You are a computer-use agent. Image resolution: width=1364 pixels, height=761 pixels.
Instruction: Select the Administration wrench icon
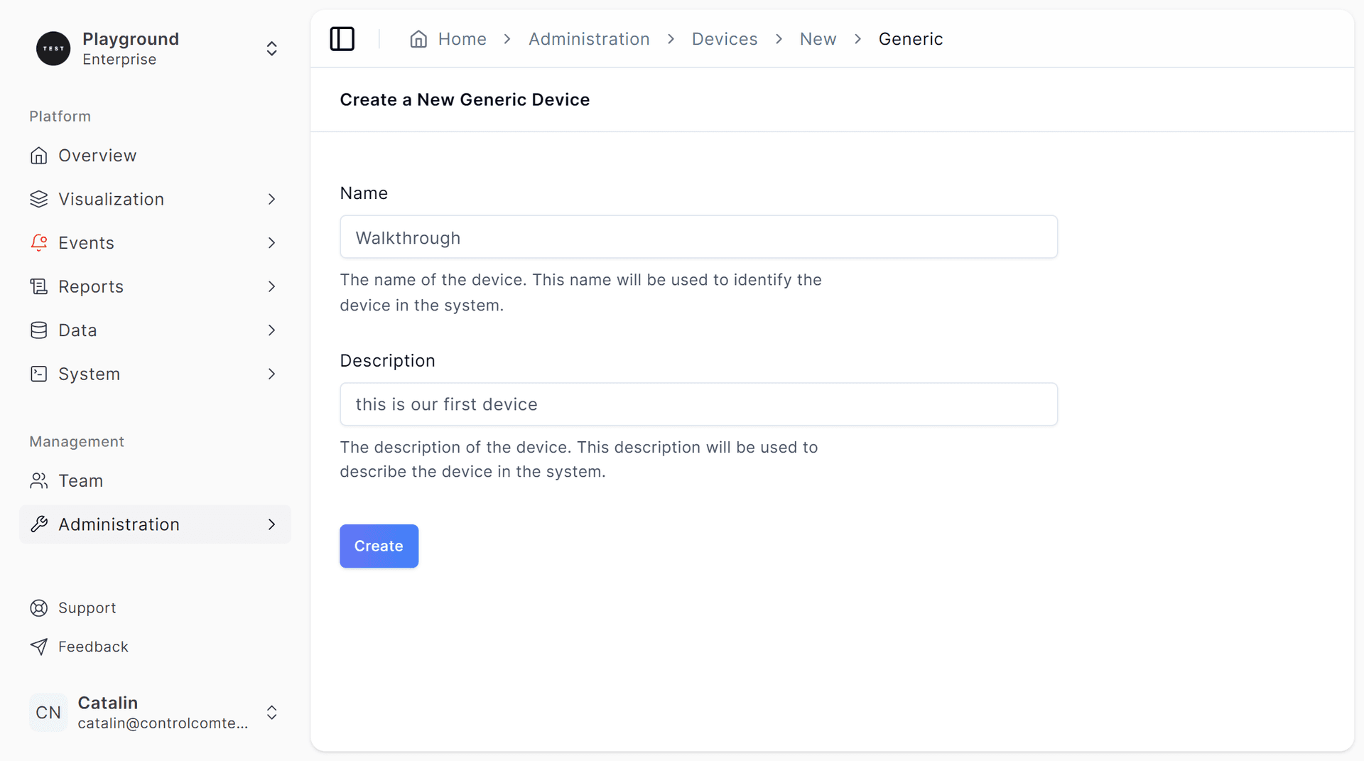(39, 524)
